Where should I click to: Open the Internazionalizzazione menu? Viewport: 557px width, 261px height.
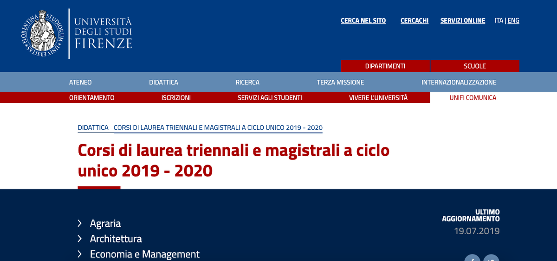click(459, 82)
